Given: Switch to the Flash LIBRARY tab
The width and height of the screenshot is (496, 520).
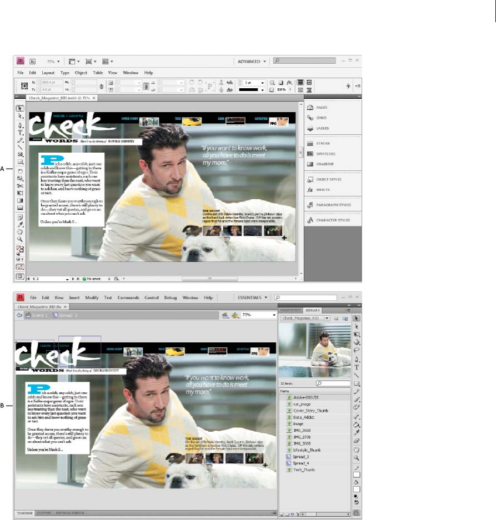Looking at the screenshot, I should pyautogui.click(x=312, y=310).
